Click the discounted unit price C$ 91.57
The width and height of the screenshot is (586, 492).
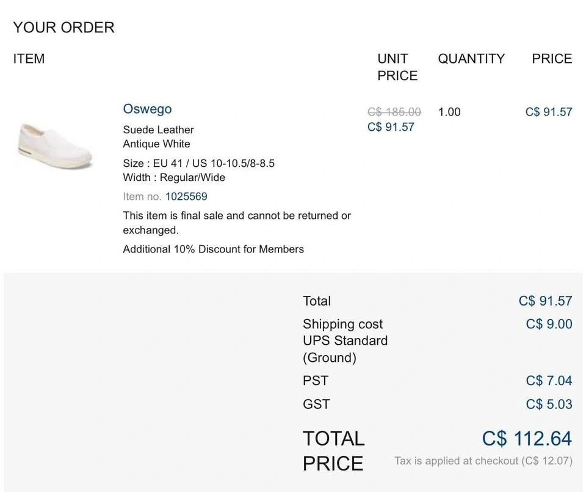[x=391, y=127]
